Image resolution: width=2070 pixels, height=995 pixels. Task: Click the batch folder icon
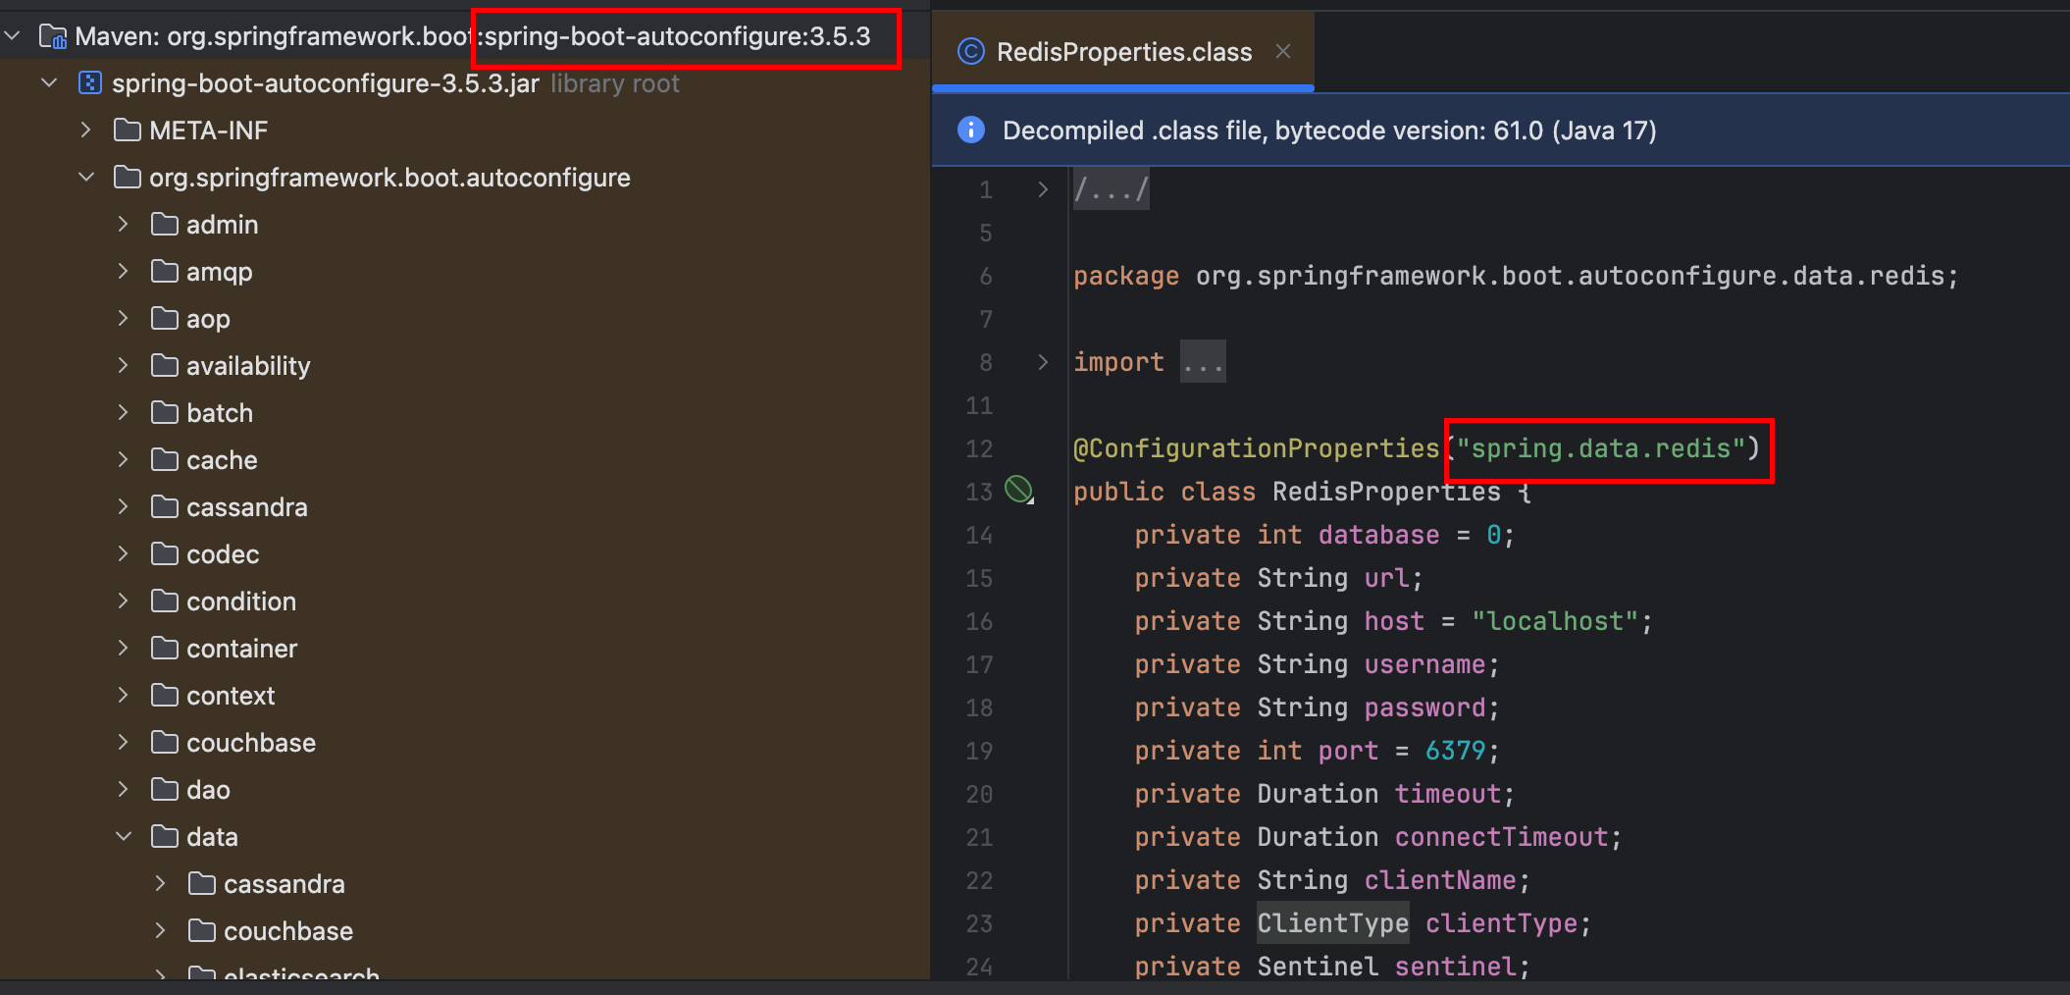[164, 412]
